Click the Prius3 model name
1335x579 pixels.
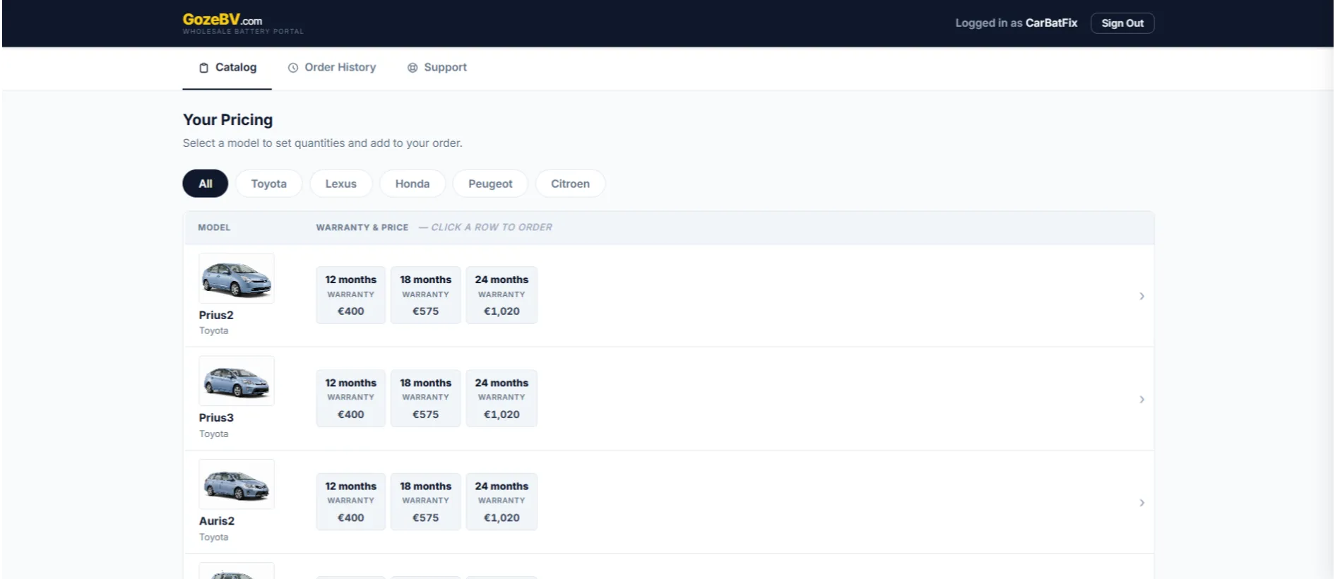216,418
